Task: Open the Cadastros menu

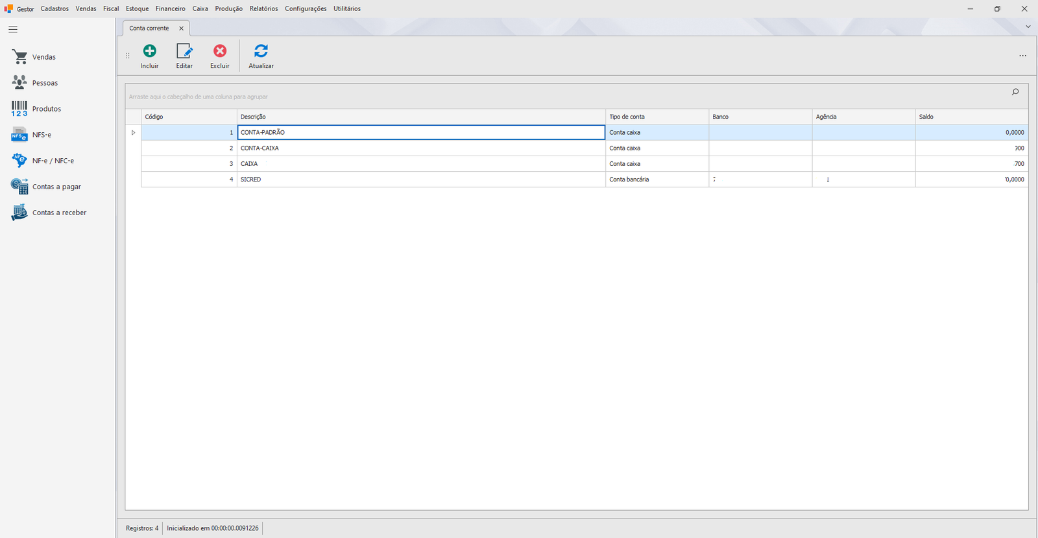Action: click(54, 8)
